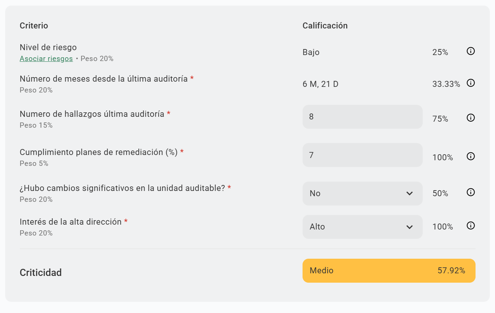Click the chevron arrow in the No dropdown
The height and width of the screenshot is (313, 495).
409,194
